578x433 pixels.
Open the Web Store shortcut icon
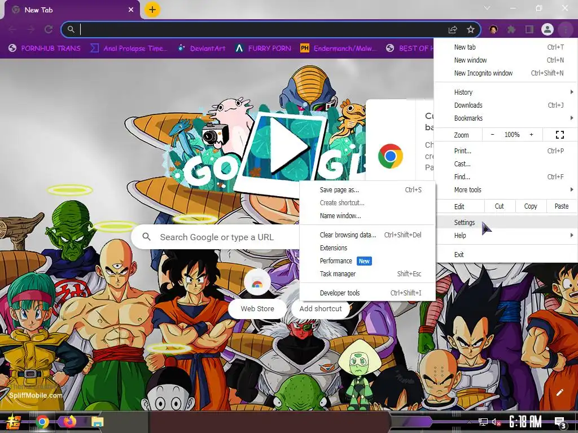point(257,282)
